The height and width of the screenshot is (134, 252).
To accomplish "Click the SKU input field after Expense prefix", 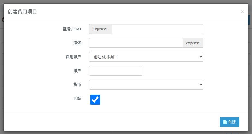I will [x=157, y=29].
